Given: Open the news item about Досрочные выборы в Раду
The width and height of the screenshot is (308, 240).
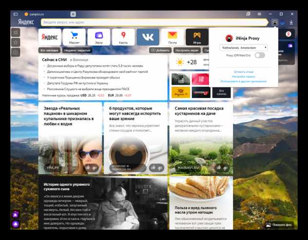Looking at the screenshot, I should [95, 66].
